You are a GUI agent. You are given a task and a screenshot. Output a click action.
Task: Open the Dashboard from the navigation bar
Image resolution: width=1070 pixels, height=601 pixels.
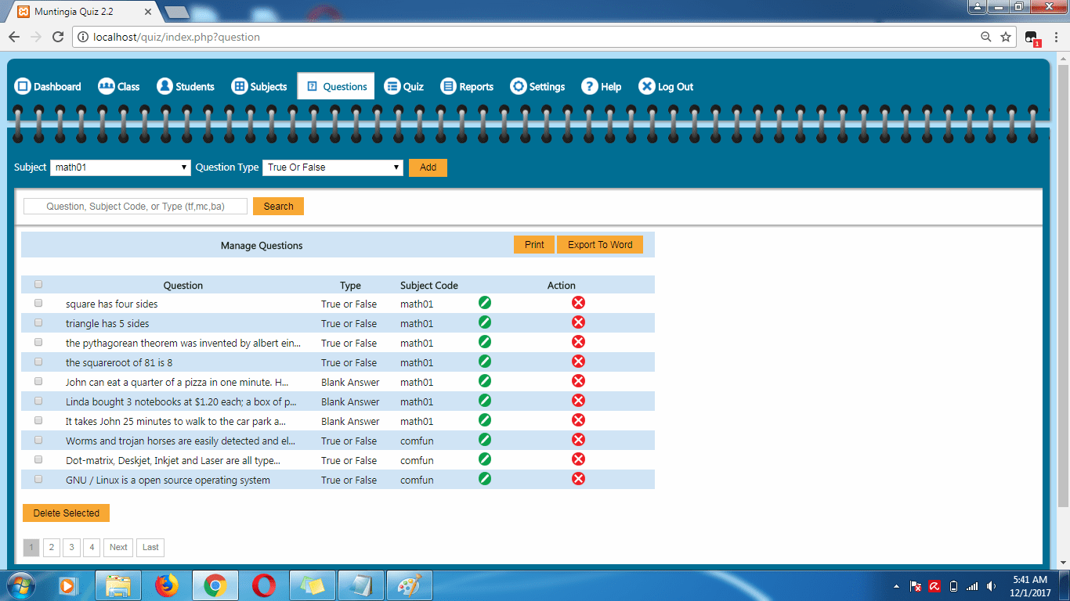pyautogui.click(x=47, y=86)
